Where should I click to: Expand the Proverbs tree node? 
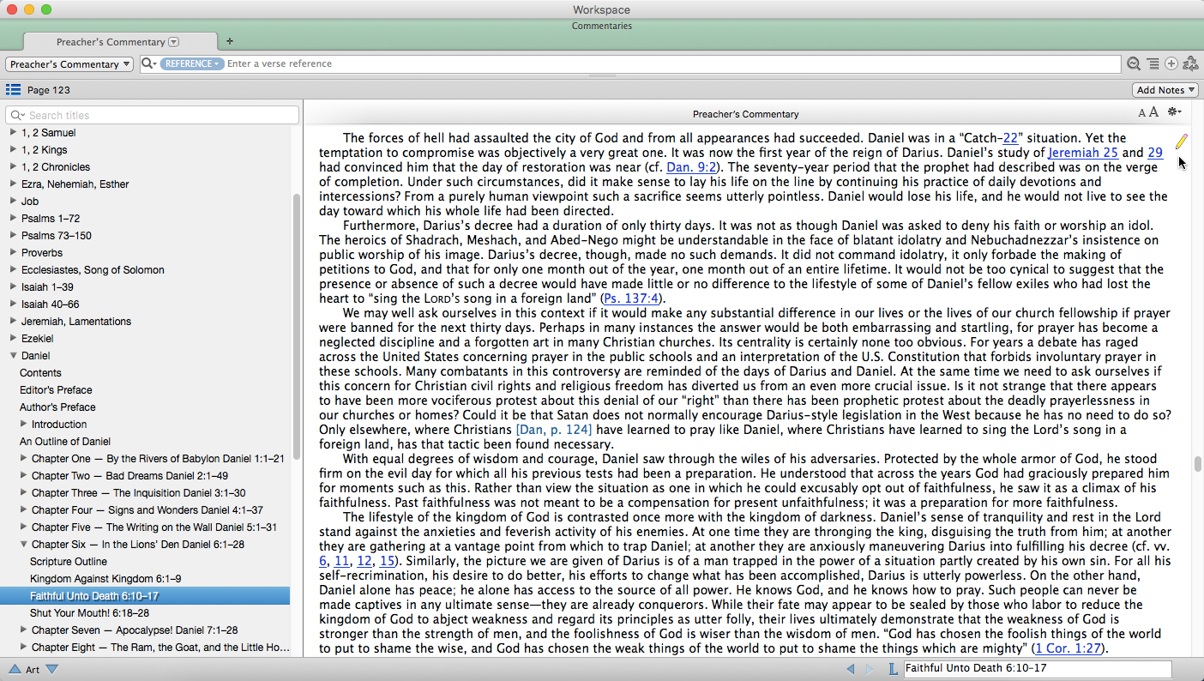(13, 252)
